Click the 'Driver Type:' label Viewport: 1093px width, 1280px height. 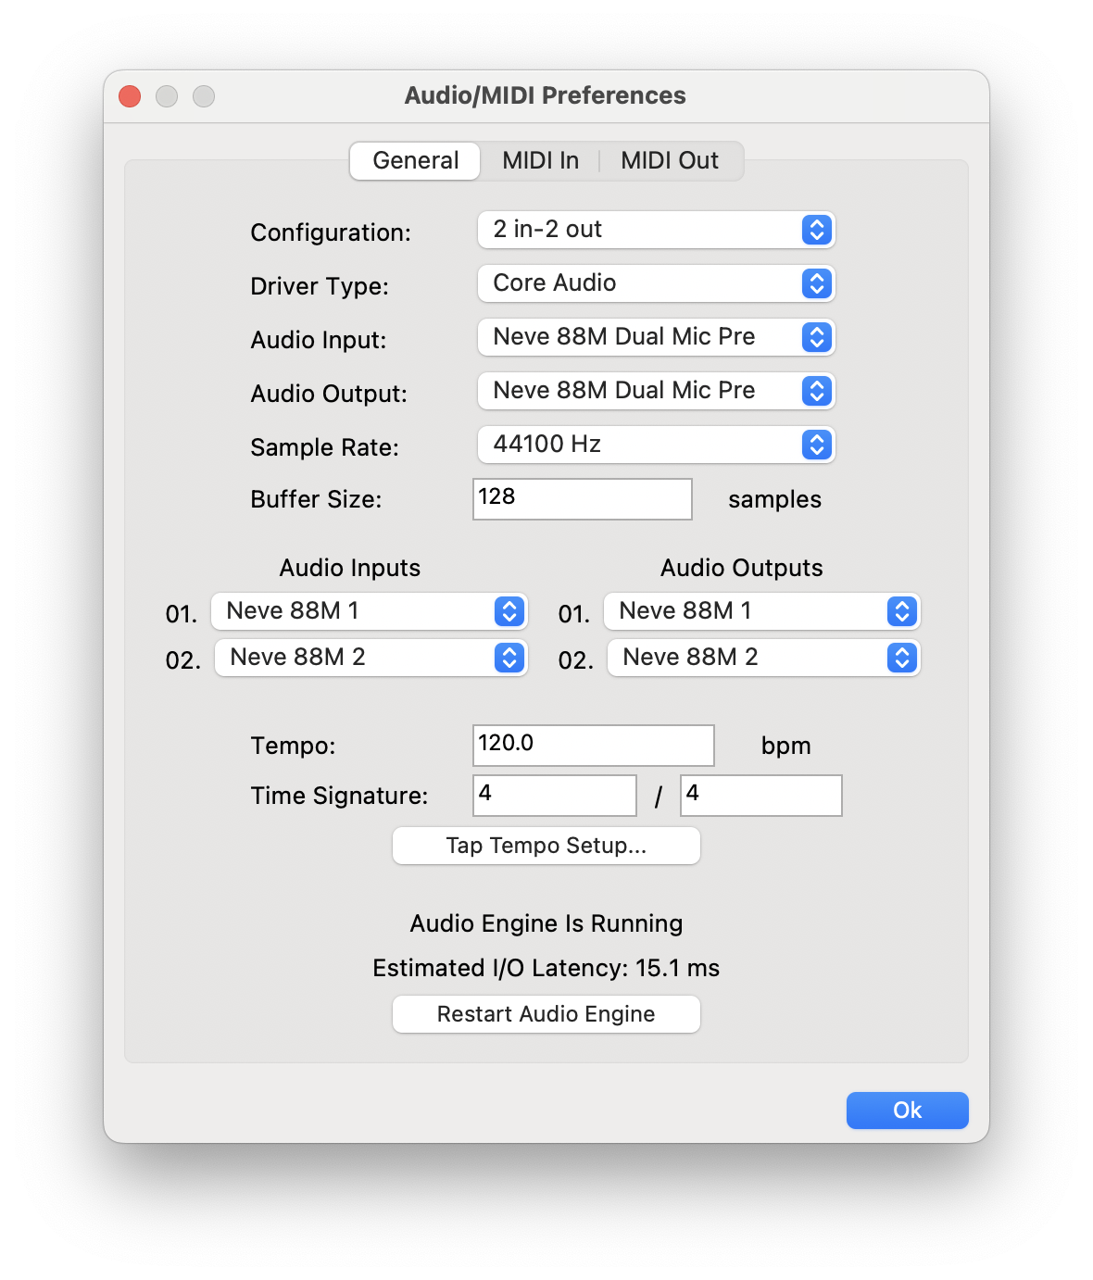click(x=320, y=286)
